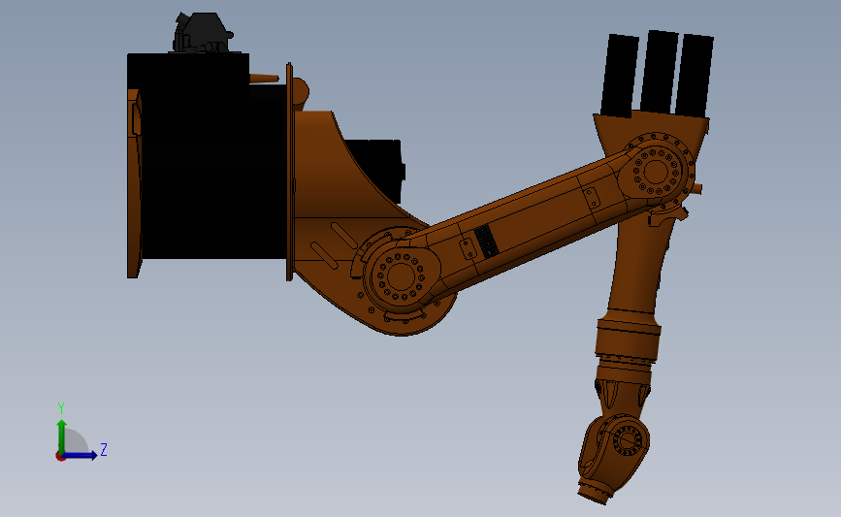This screenshot has height=517, width=841.
Task: Click the blue Z axis of the triad
Action: click(x=81, y=455)
